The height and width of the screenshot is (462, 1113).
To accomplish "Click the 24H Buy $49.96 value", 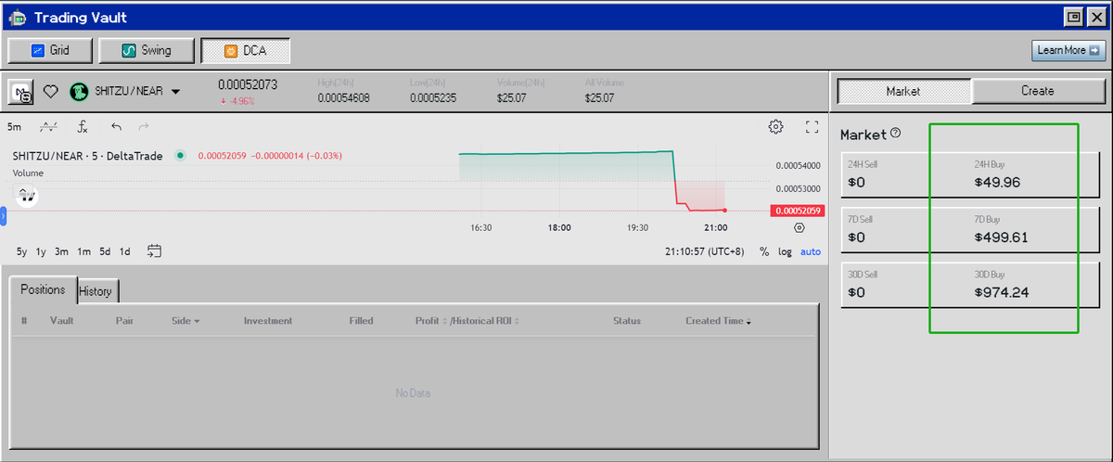I will coord(997,183).
